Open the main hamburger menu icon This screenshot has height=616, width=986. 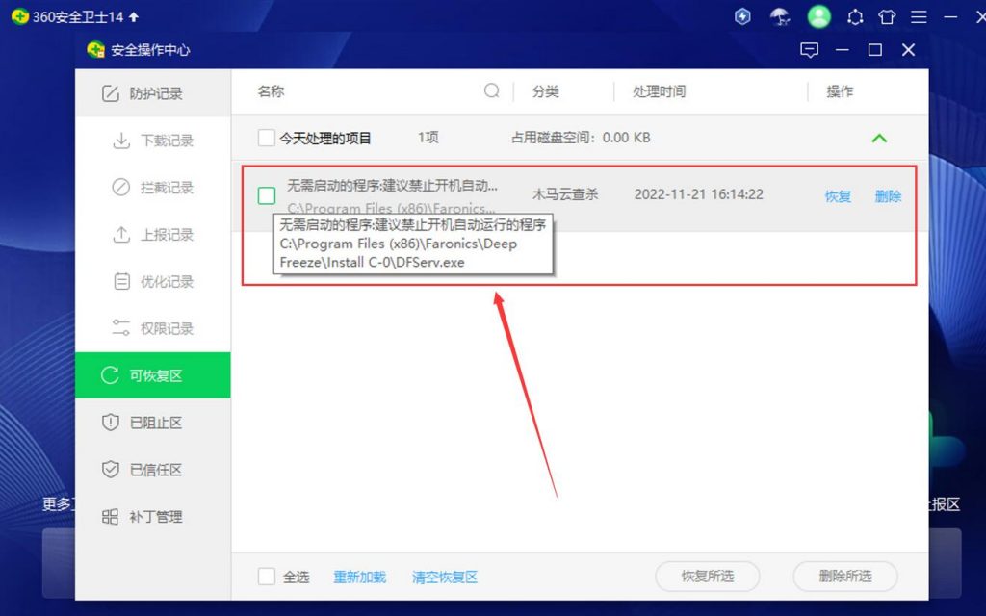[919, 17]
